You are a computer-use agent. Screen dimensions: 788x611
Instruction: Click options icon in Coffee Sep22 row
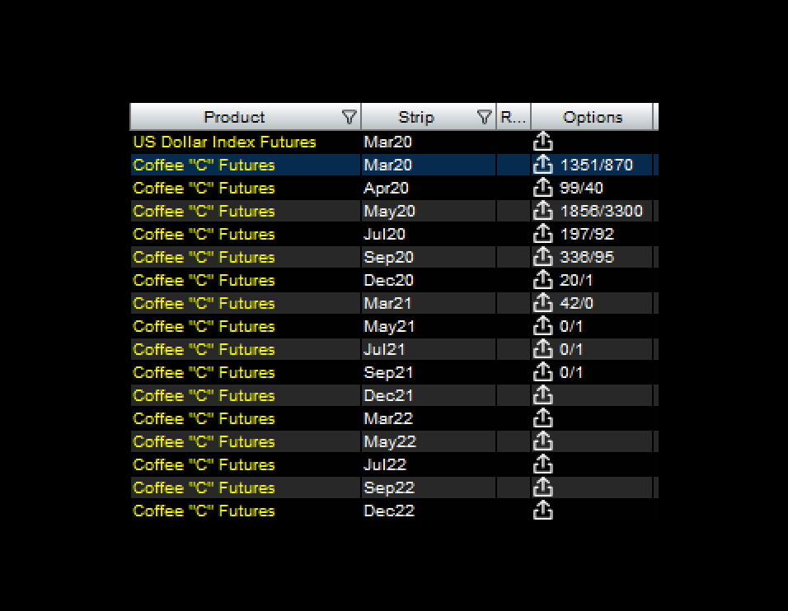(542, 488)
